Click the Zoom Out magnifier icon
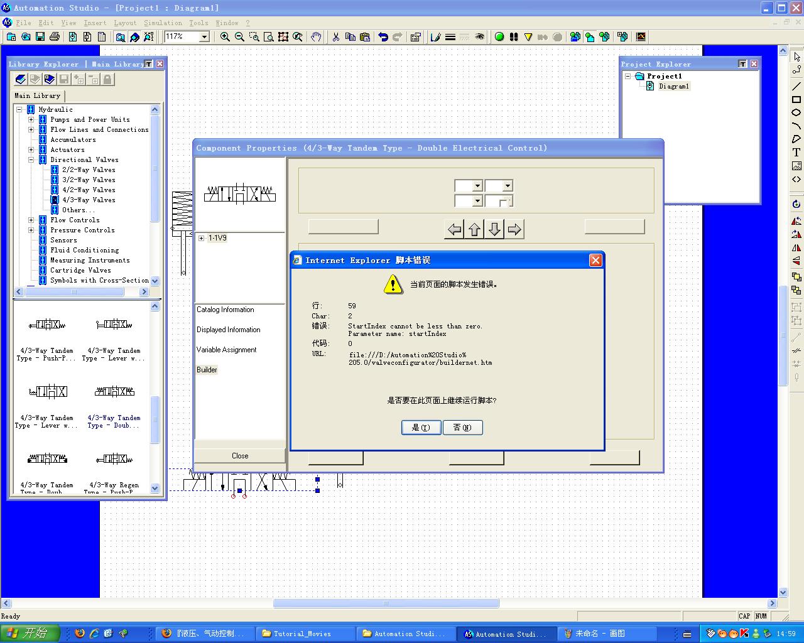Screen dimensions: 804x643 tap(239, 37)
